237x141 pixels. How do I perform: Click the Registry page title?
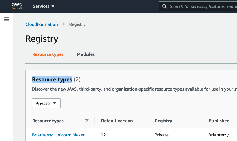click(x=42, y=39)
